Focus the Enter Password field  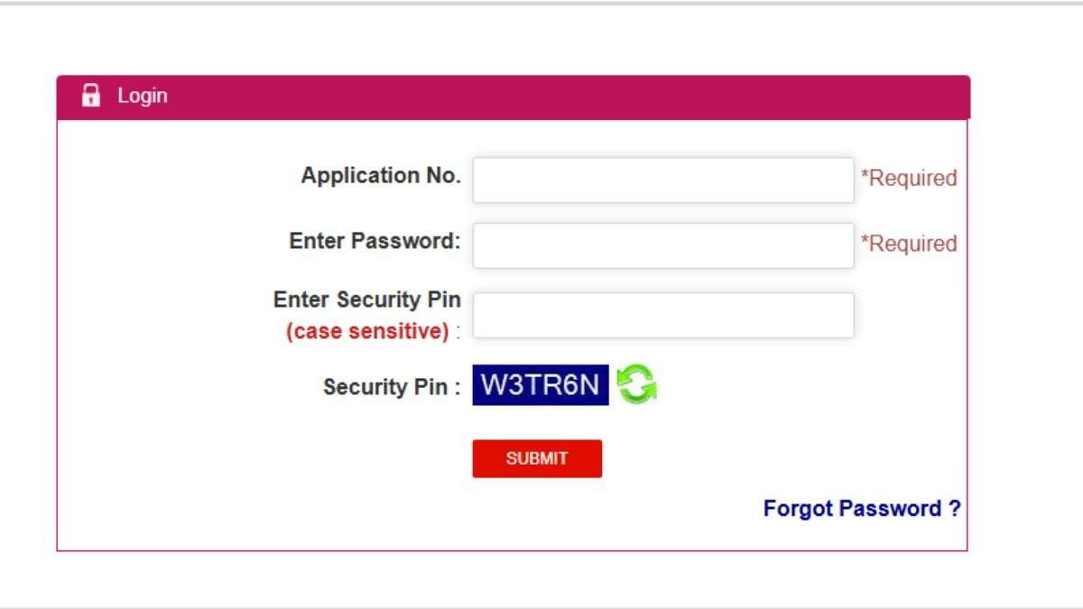663,245
